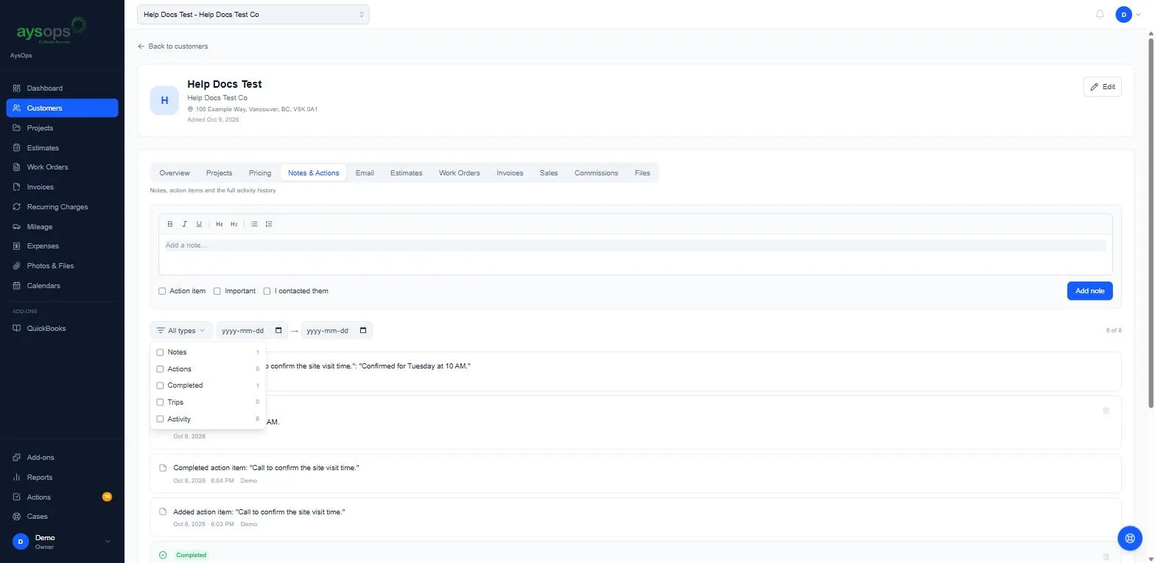Open the start date calendar picker

[x=278, y=331]
